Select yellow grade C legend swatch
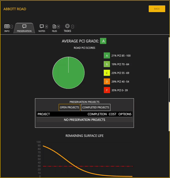The height and width of the screenshot is (178, 170). [107, 73]
